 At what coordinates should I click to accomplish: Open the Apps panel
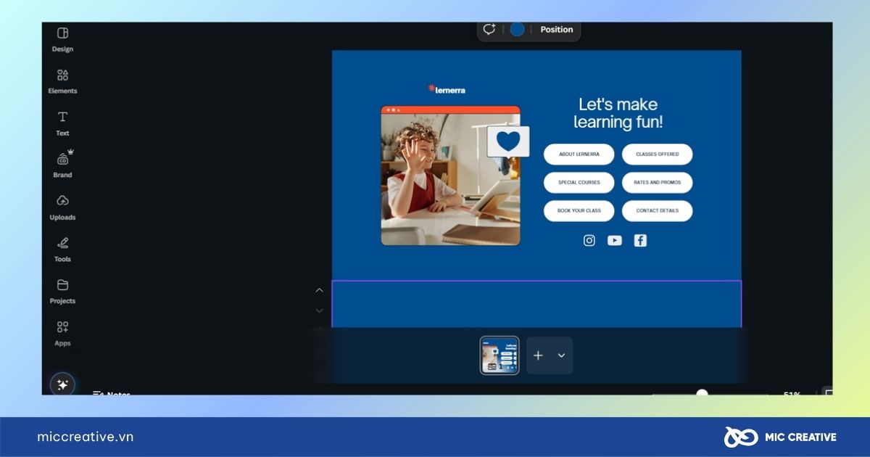(62, 333)
